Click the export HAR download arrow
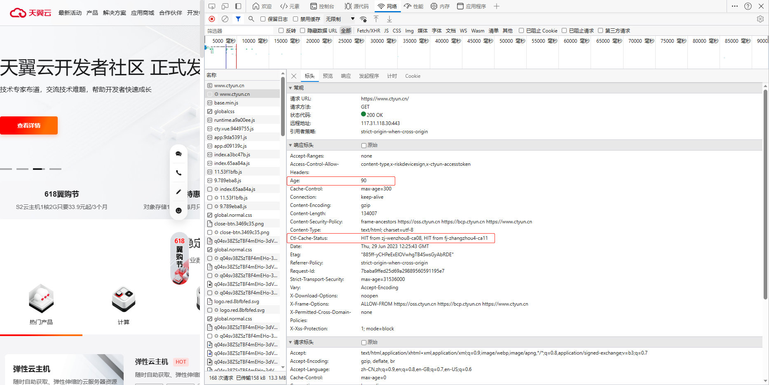This screenshot has width=769, height=385. [389, 19]
